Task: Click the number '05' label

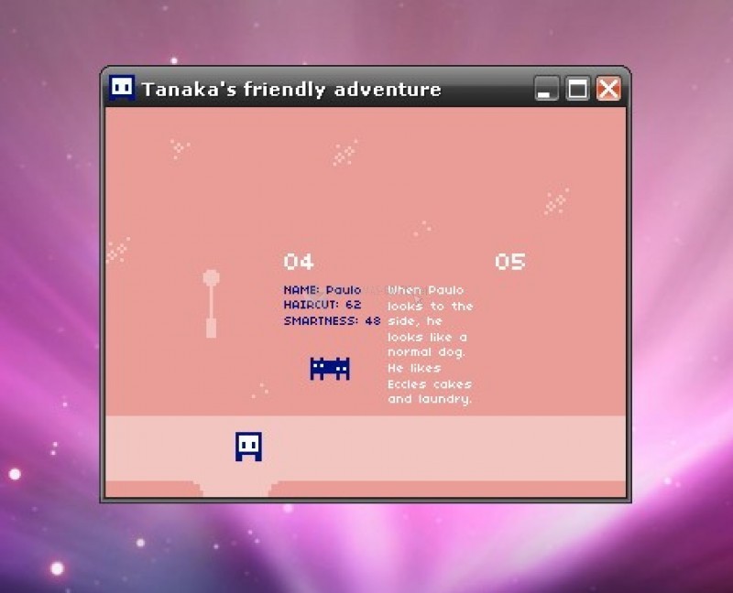Action: (510, 262)
